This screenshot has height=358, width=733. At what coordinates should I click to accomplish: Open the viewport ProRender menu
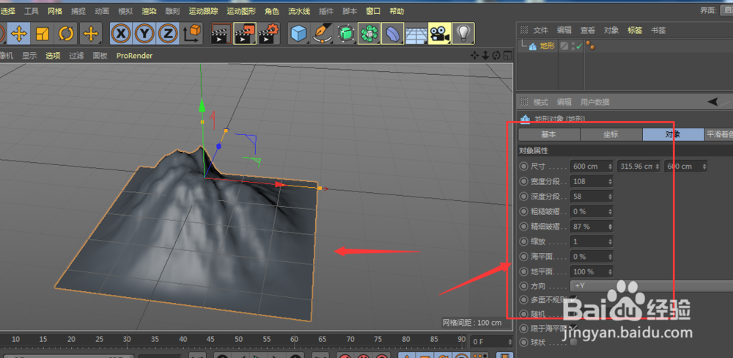pos(135,56)
